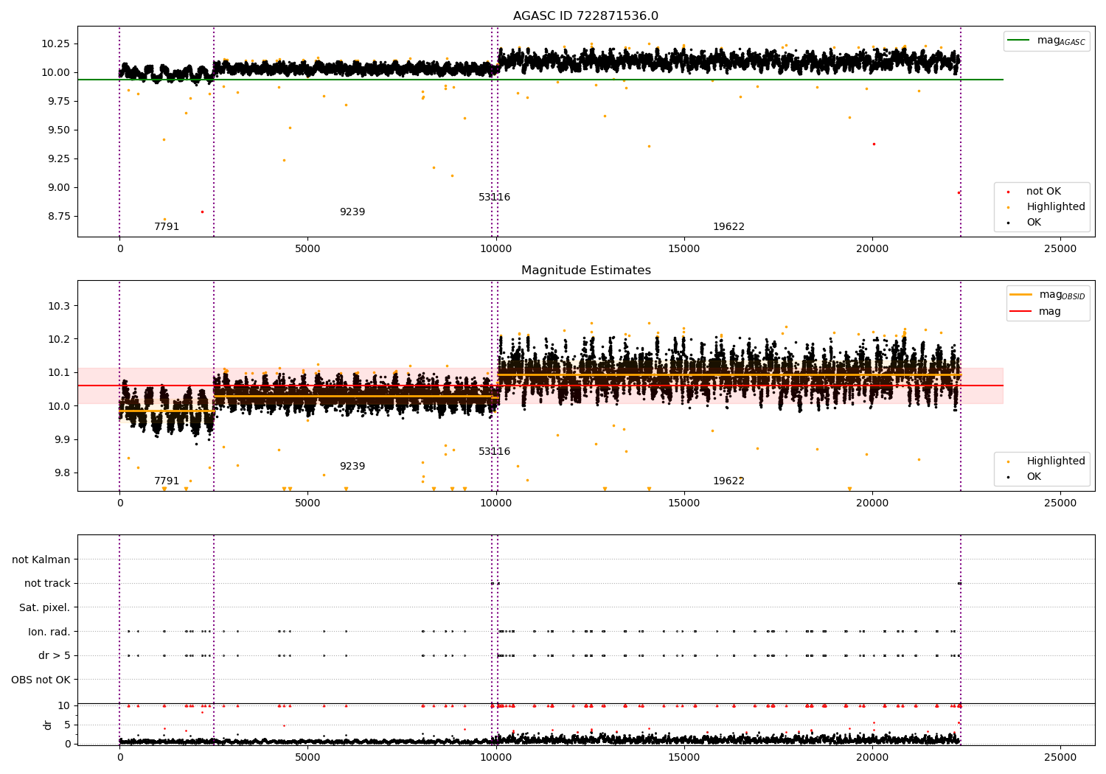Click the 'dr > 5' row label
Screen dimensions: 1106x774
[x=55, y=656]
